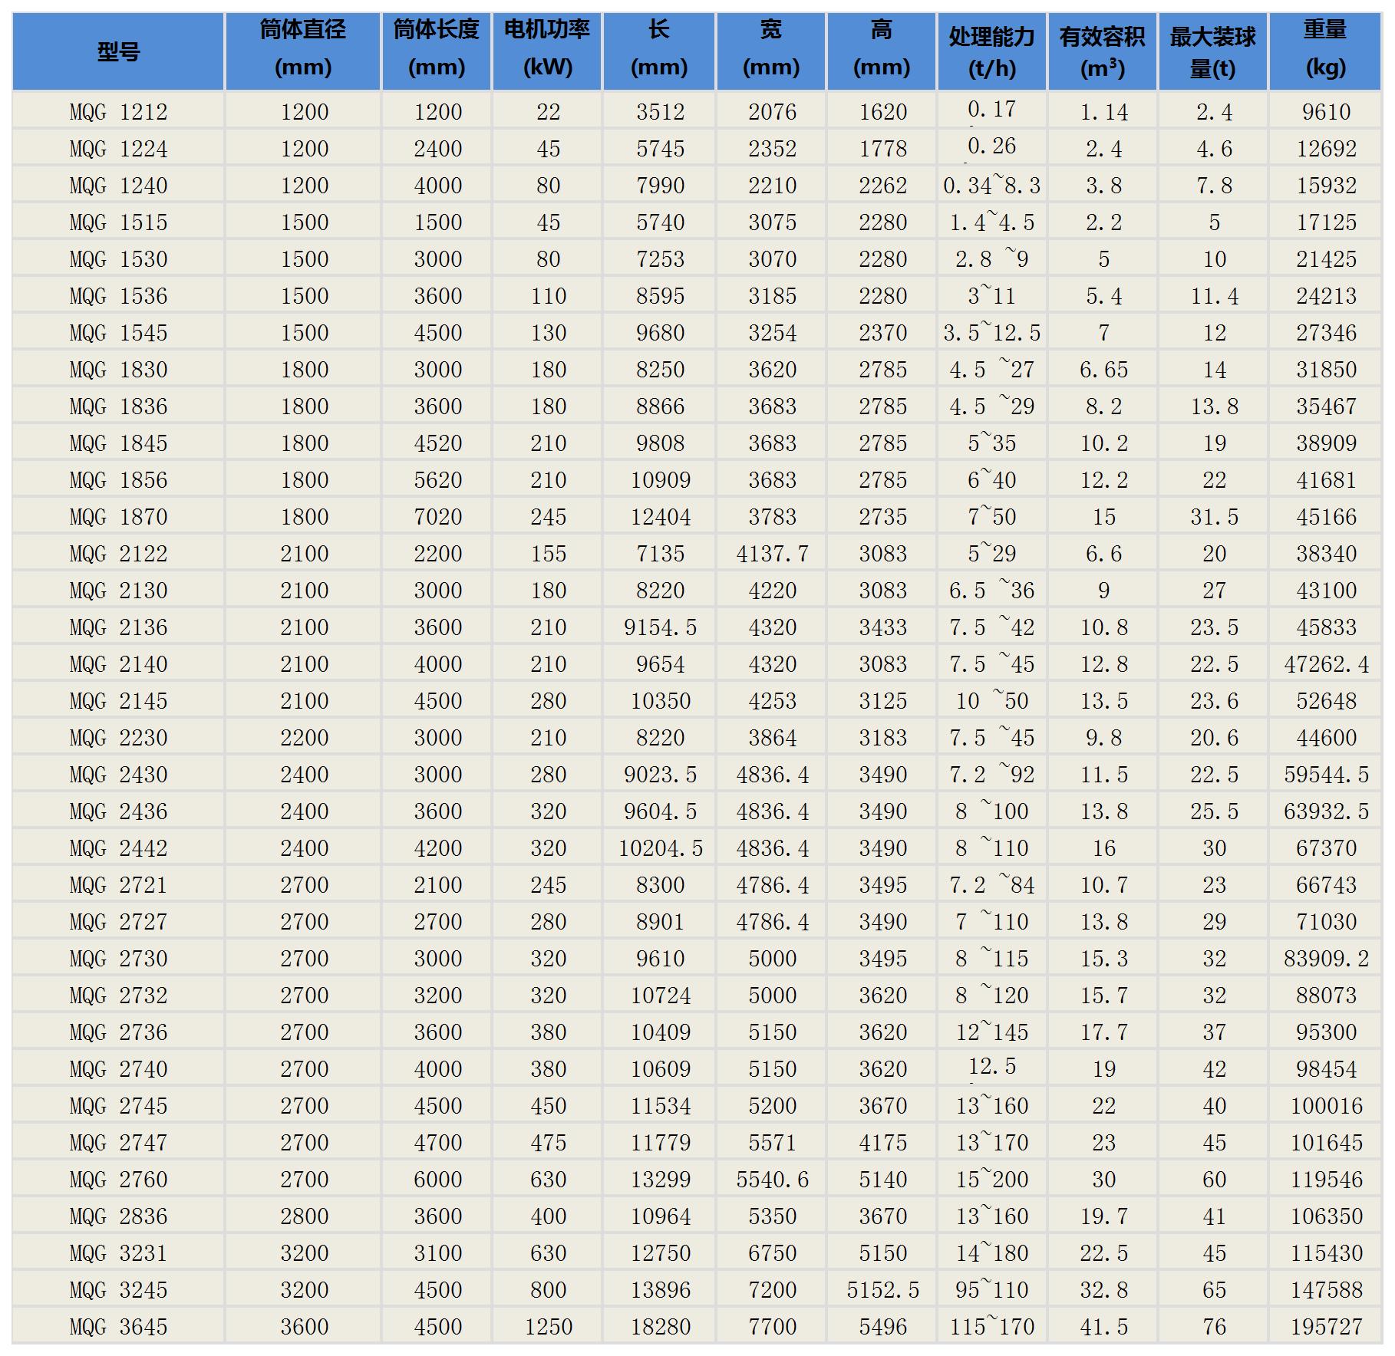Click the volume value 41.5
The image size is (1395, 1356).
click(1103, 1327)
